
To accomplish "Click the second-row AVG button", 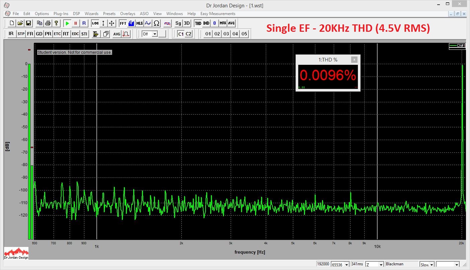I will tap(116, 34).
